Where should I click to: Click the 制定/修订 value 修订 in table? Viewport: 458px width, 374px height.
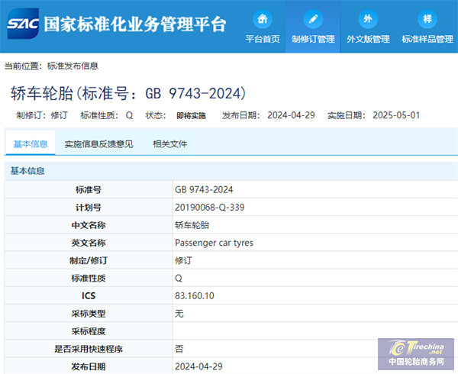coord(183,260)
